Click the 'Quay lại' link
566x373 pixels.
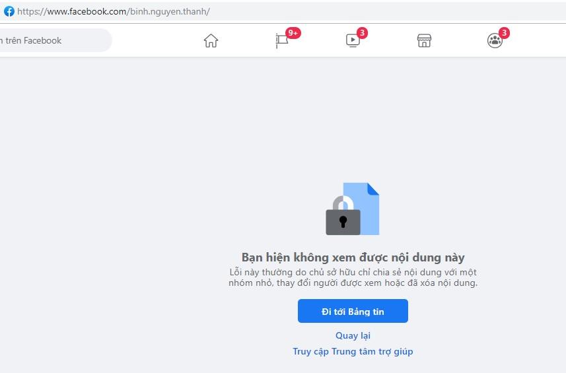(x=353, y=335)
